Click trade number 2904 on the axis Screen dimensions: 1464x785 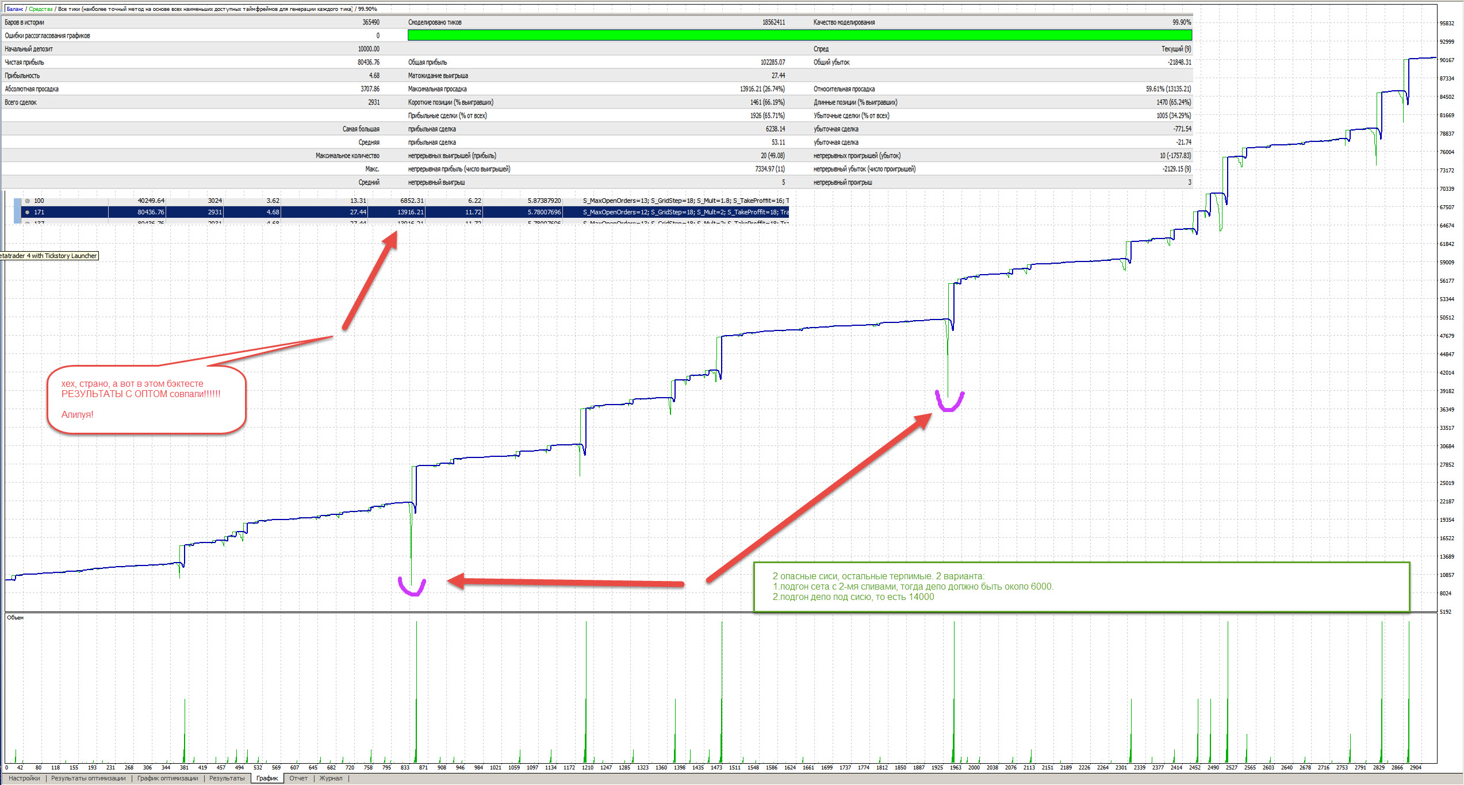pos(1415,767)
